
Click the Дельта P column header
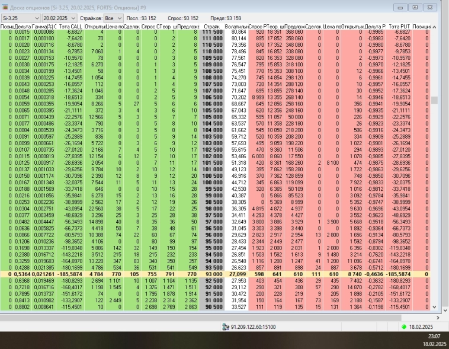coord(374,27)
